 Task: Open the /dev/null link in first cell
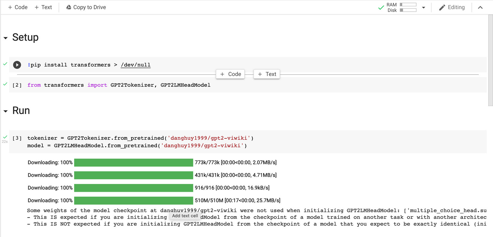tap(135, 65)
